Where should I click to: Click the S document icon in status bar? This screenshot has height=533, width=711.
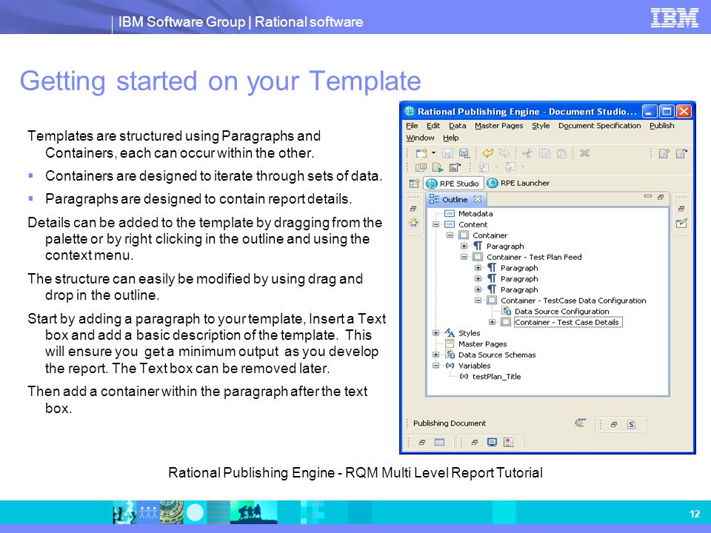631,425
